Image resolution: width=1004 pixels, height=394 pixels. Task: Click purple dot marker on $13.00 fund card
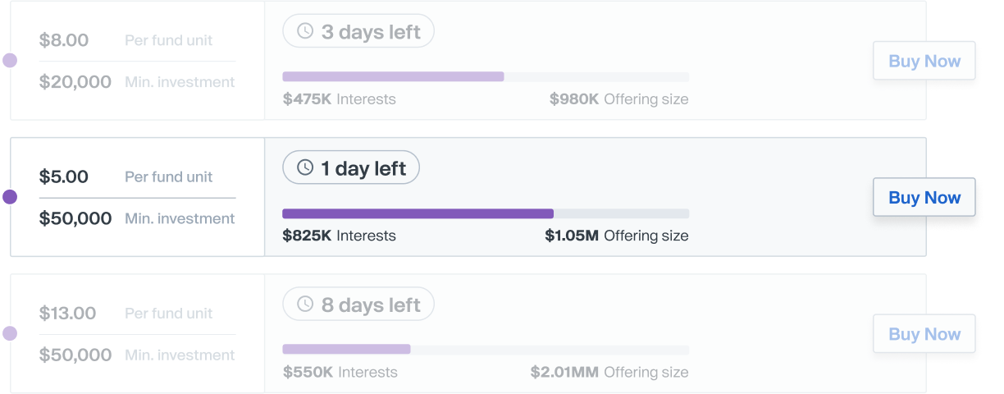pyautogui.click(x=10, y=333)
